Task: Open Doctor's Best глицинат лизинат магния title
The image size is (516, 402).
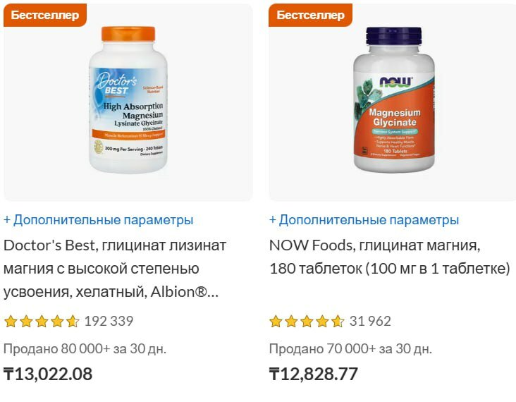Action: (115, 269)
